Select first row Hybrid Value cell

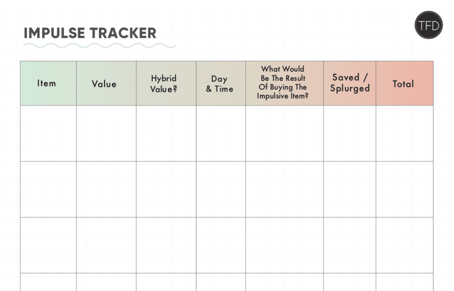(166, 133)
